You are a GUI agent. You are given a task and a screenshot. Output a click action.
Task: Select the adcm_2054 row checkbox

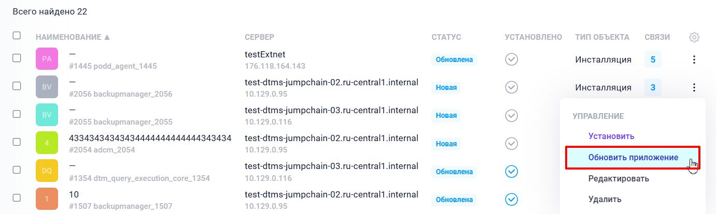click(17, 142)
